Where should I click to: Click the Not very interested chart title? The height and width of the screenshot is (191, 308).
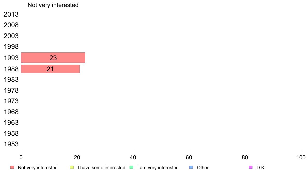pos(53,5)
